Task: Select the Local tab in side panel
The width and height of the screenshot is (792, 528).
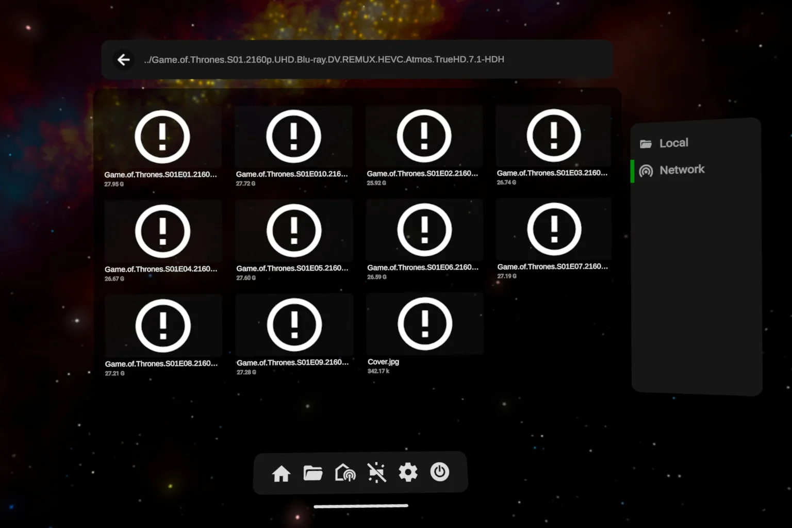Action: click(696, 143)
